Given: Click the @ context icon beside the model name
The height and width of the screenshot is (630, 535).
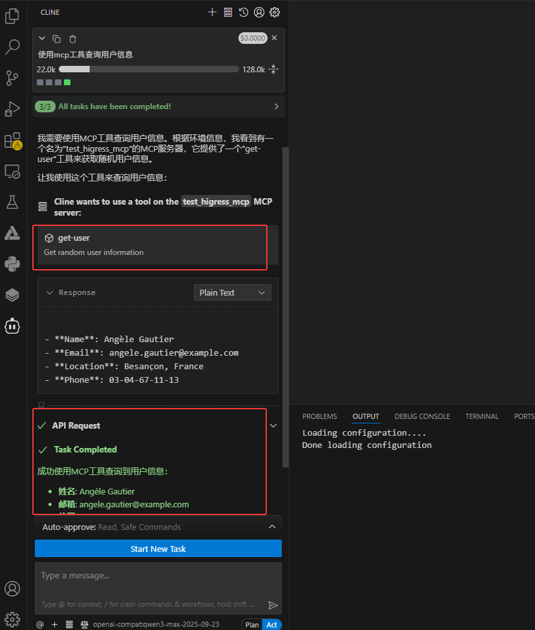Looking at the screenshot, I should [39, 624].
